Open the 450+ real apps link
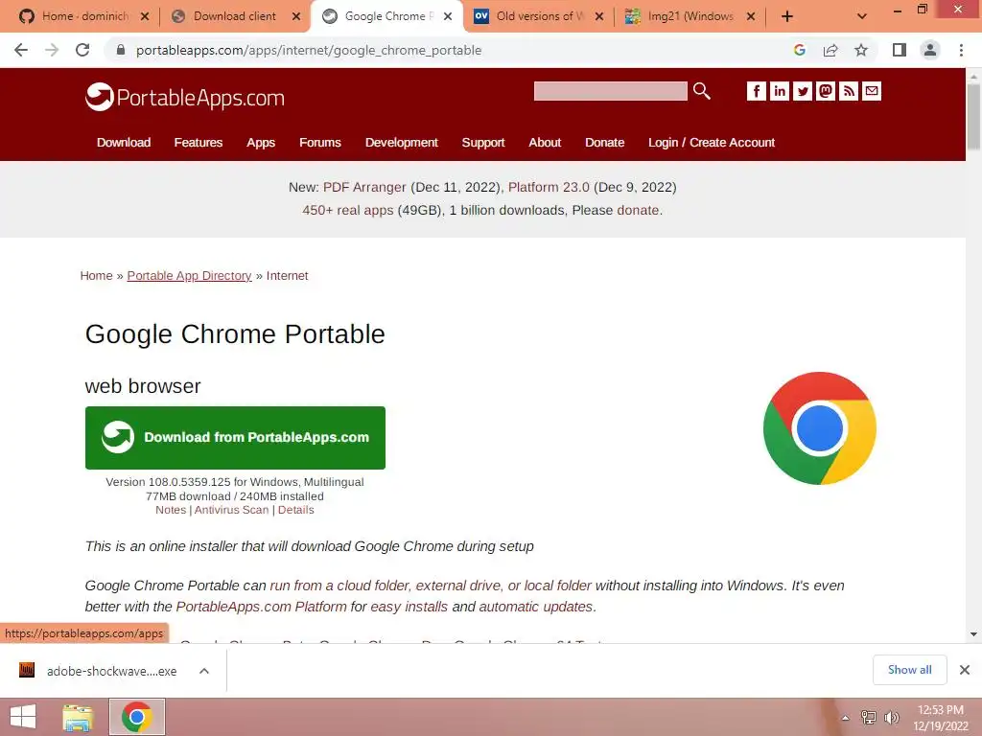 pos(347,210)
